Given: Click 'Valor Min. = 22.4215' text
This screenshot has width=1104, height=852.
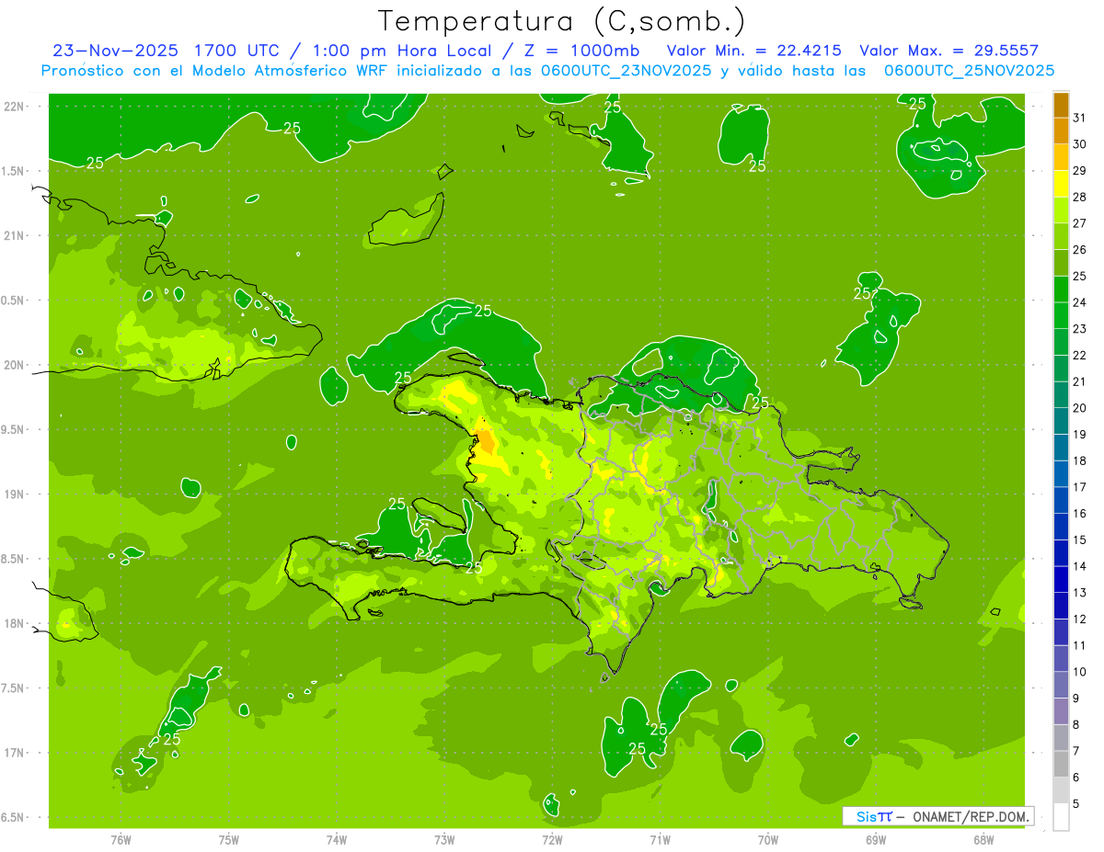Looking at the screenshot, I should tap(753, 51).
